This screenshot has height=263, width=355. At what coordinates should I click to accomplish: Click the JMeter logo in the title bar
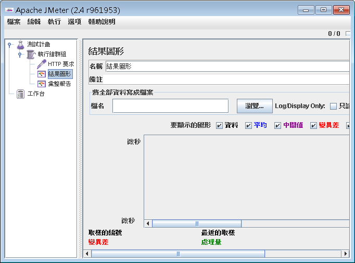click(x=9, y=10)
